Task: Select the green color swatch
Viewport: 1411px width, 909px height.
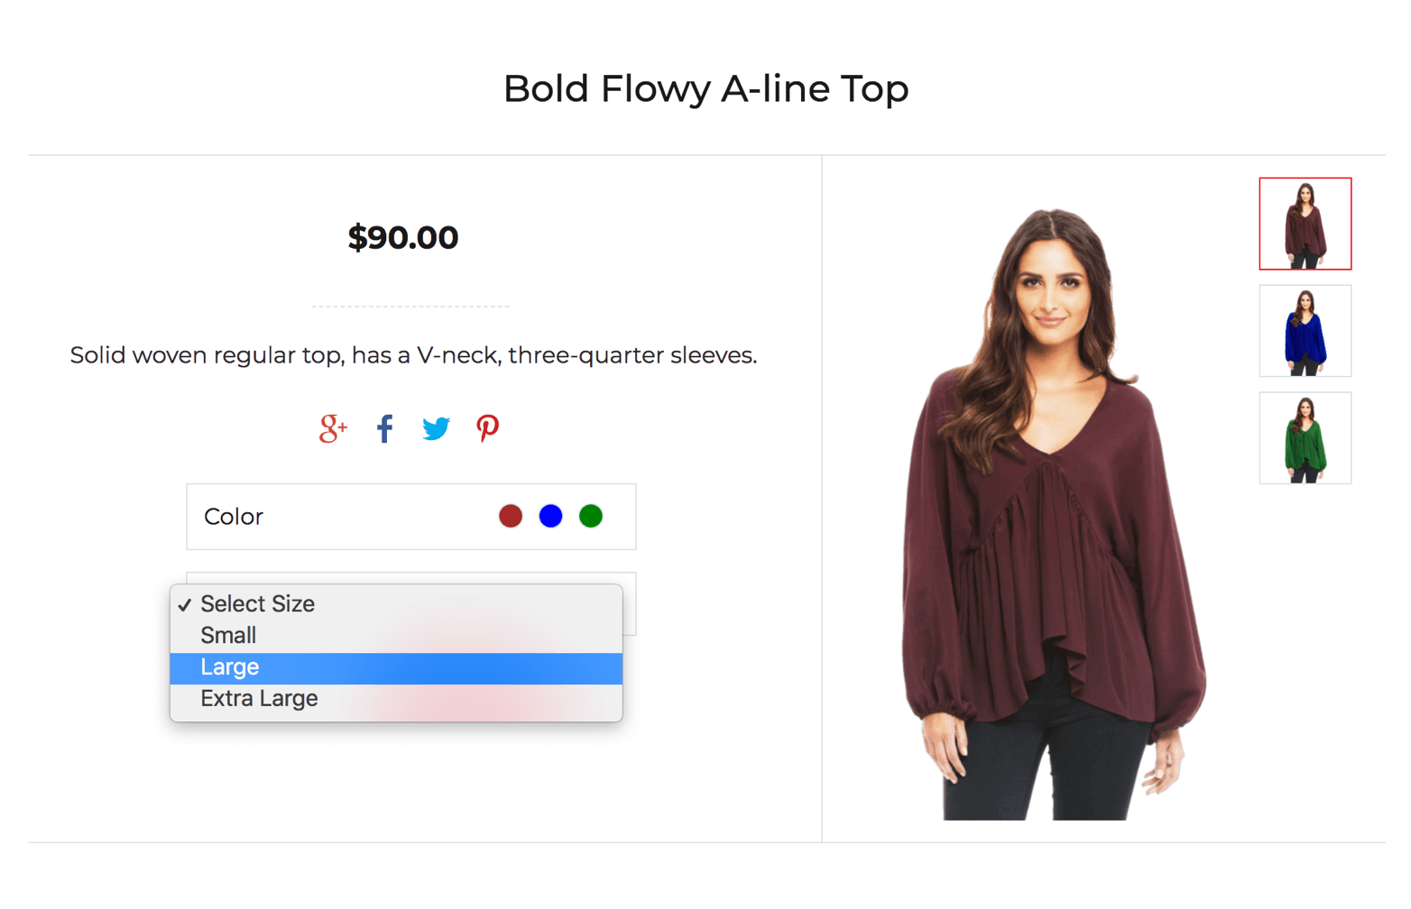Action: pos(591,516)
